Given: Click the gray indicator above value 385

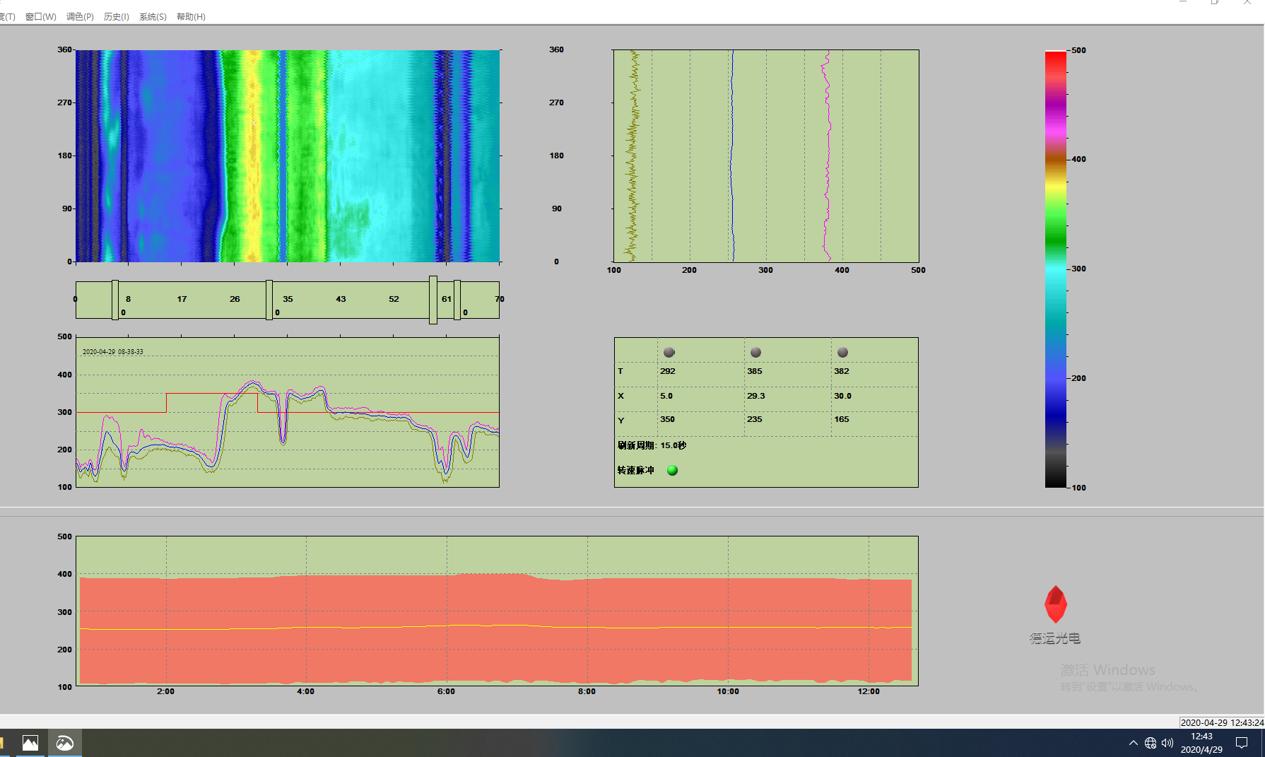Looking at the screenshot, I should point(755,352).
